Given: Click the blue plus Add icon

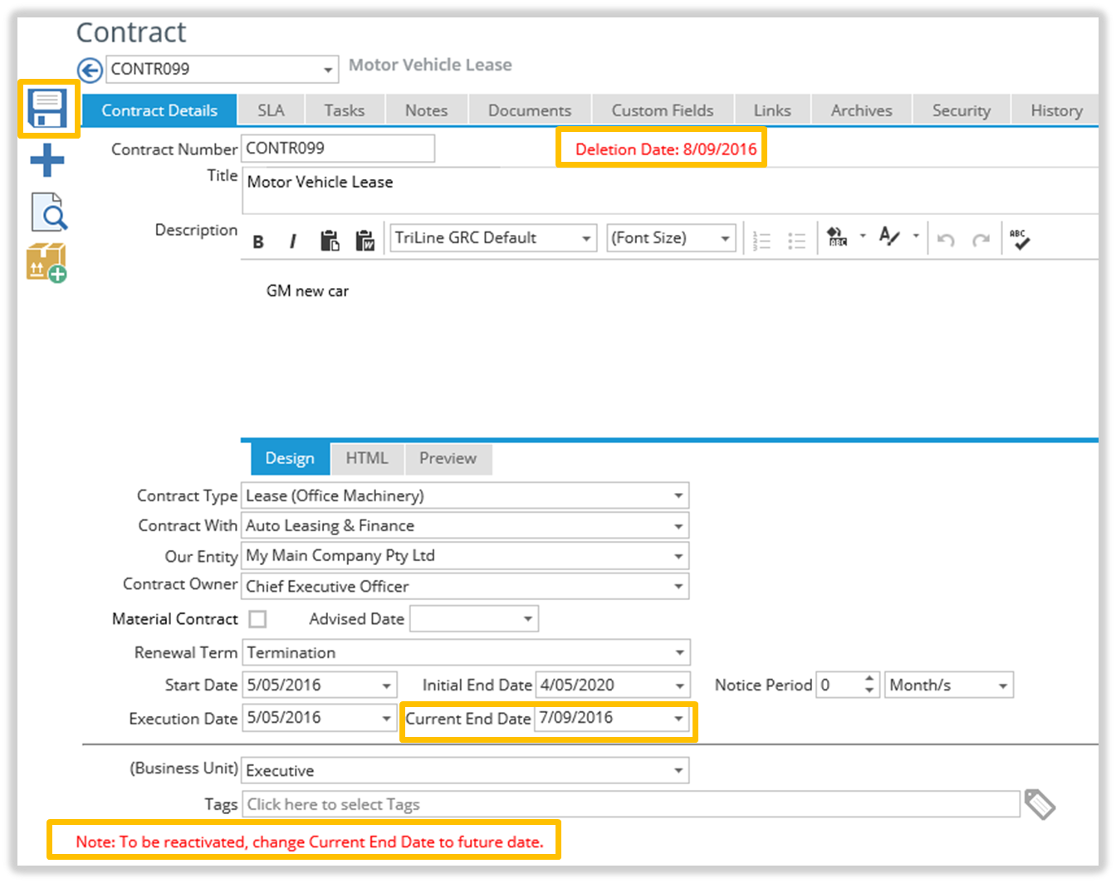Looking at the screenshot, I should (x=47, y=160).
